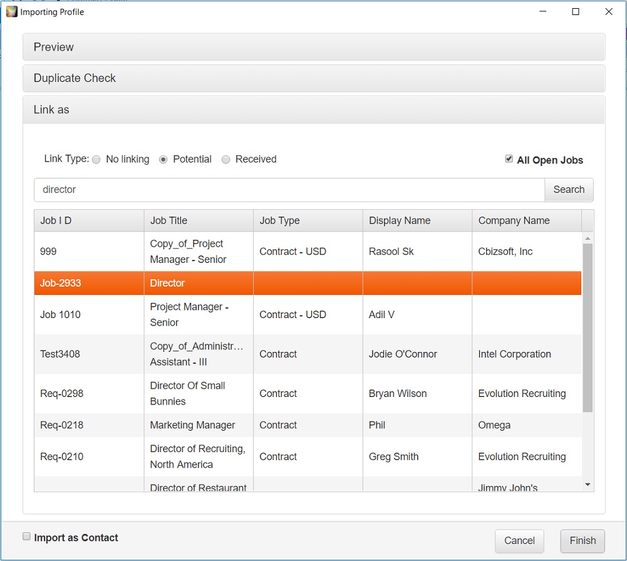Click the Search button
Screen dimensions: 627x561
tap(569, 190)
